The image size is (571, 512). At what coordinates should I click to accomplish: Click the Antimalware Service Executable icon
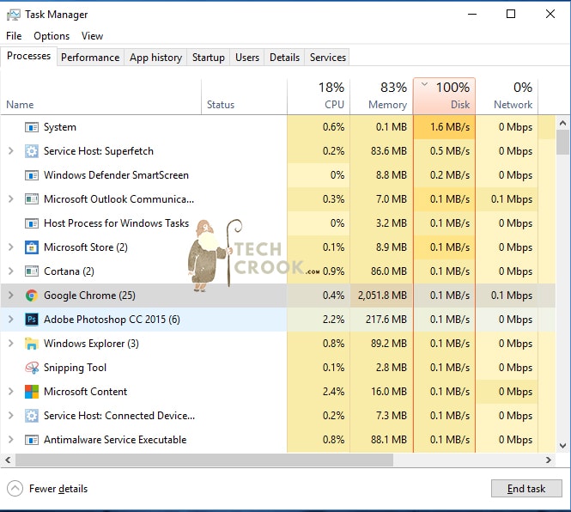(x=32, y=440)
